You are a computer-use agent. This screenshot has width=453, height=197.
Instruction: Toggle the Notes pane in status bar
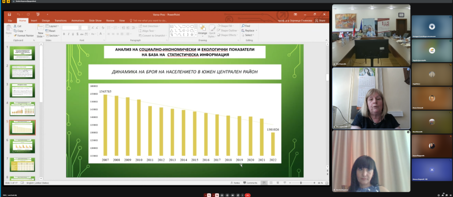click(x=235, y=182)
